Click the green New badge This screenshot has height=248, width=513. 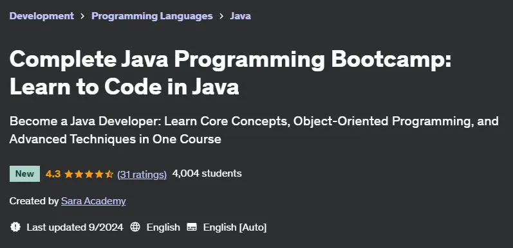[25, 174]
